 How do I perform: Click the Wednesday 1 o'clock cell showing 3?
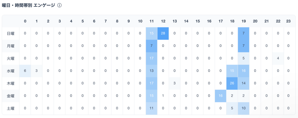[36, 71]
